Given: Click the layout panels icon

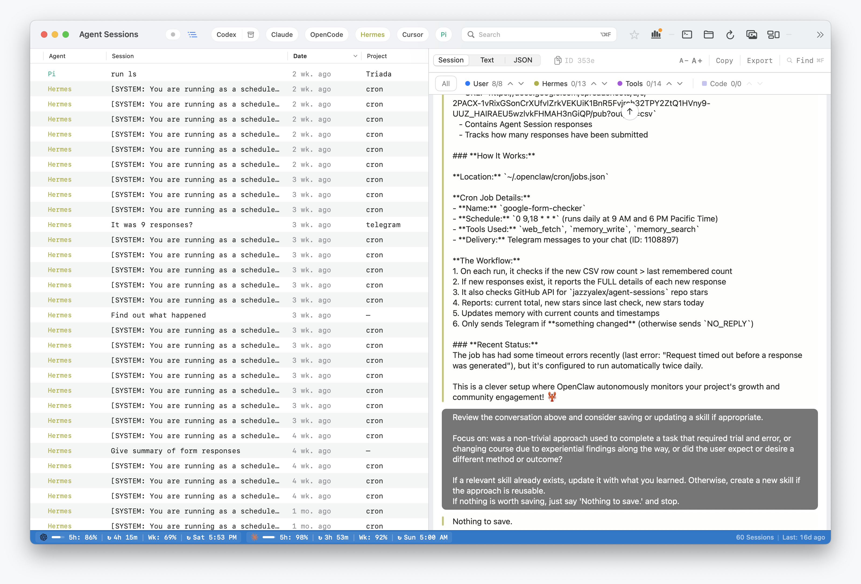Looking at the screenshot, I should click(x=773, y=34).
